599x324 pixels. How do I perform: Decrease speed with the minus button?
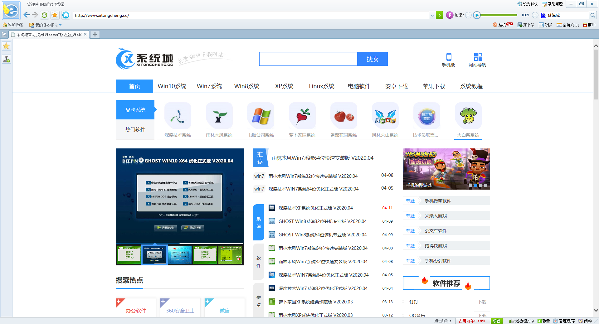click(x=468, y=15)
